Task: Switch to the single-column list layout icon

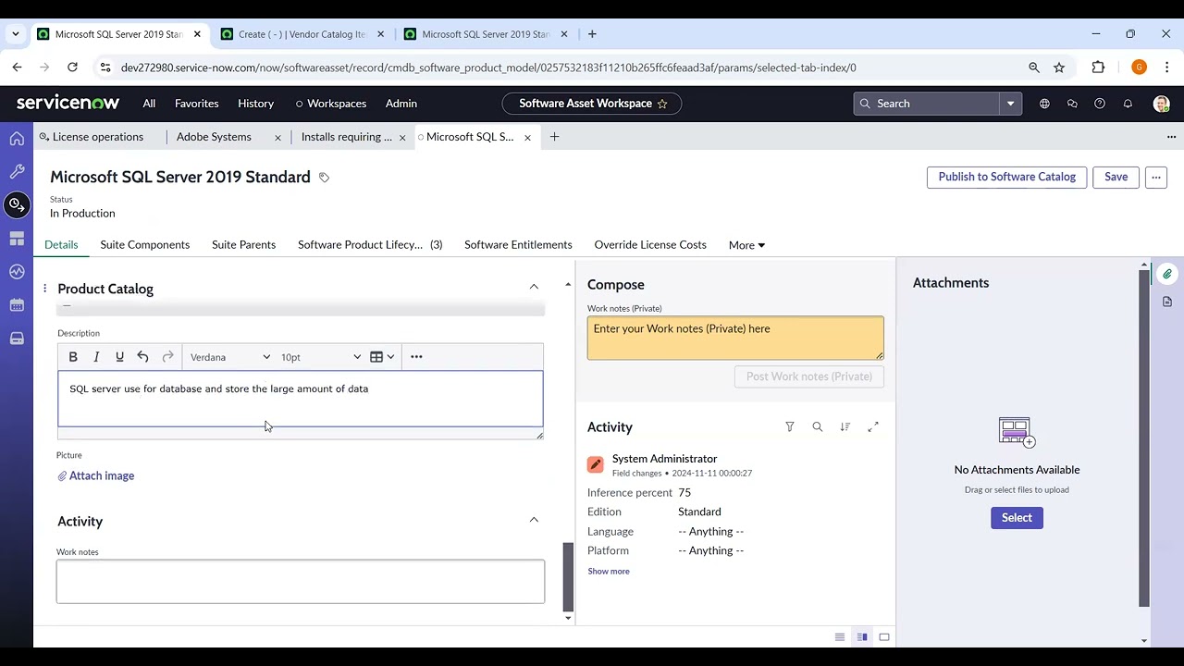Action: coord(840,636)
